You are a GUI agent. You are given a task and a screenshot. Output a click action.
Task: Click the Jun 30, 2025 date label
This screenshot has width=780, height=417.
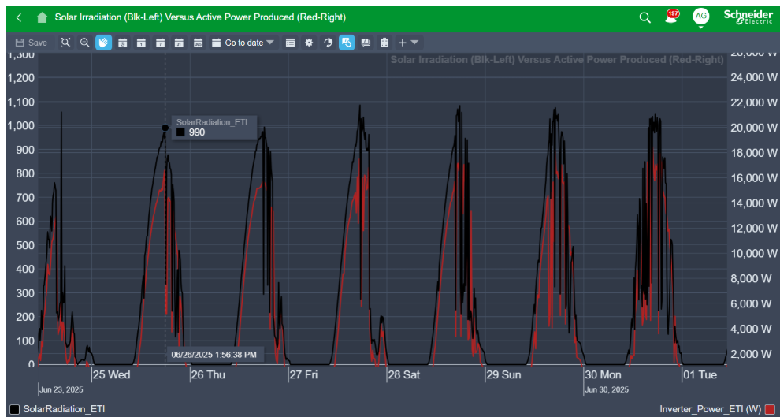pos(607,389)
